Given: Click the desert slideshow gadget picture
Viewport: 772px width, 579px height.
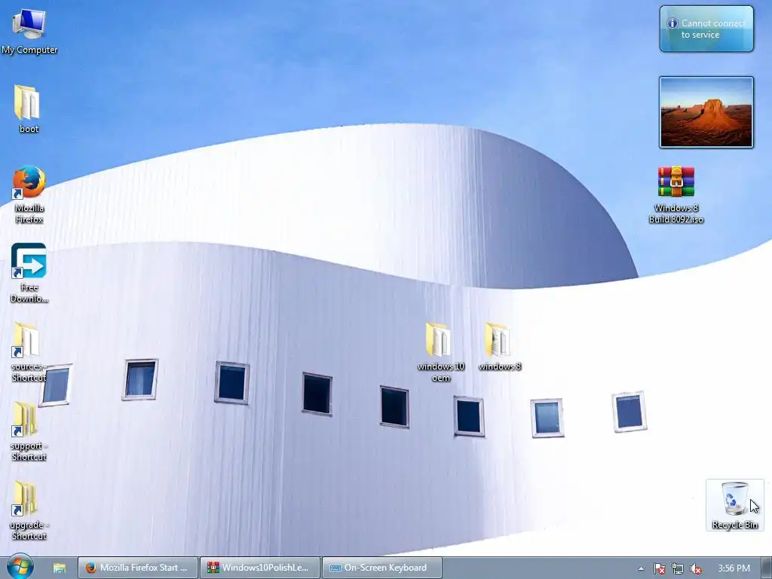Looking at the screenshot, I should coord(706,112).
